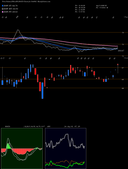
Task: Click the MACD histogram chart panel
Action: point(22,149)
